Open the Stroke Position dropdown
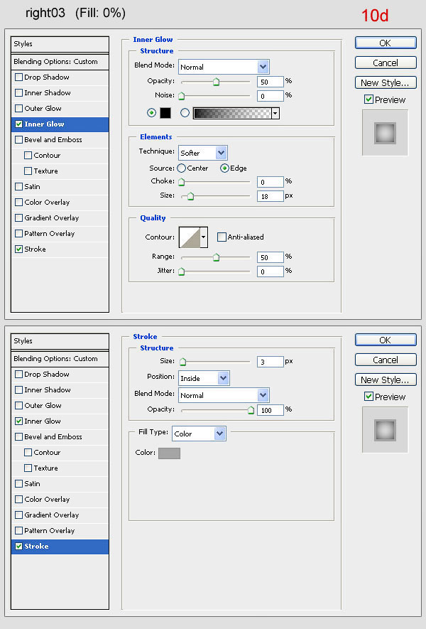This screenshot has width=426, height=629. [x=204, y=378]
